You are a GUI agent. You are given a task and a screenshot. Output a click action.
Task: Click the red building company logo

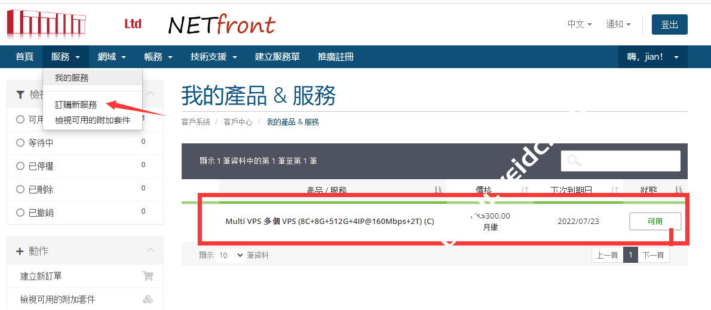pyautogui.click(x=46, y=23)
